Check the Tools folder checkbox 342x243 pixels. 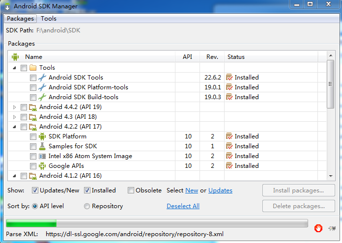click(24, 68)
